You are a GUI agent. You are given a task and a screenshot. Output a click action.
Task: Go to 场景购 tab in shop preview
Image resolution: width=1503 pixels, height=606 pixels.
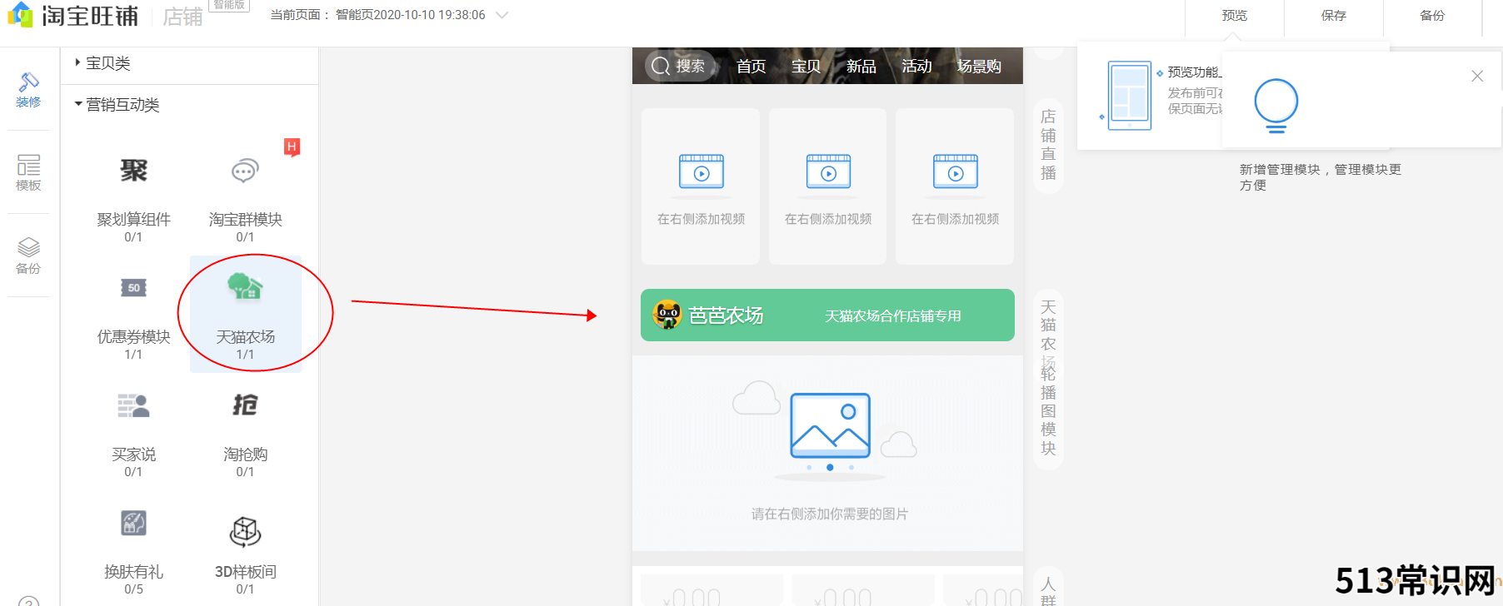click(979, 66)
